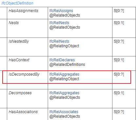Open IfcRelNests link in Nests row
136x120 pixels.
(x=59, y=23)
